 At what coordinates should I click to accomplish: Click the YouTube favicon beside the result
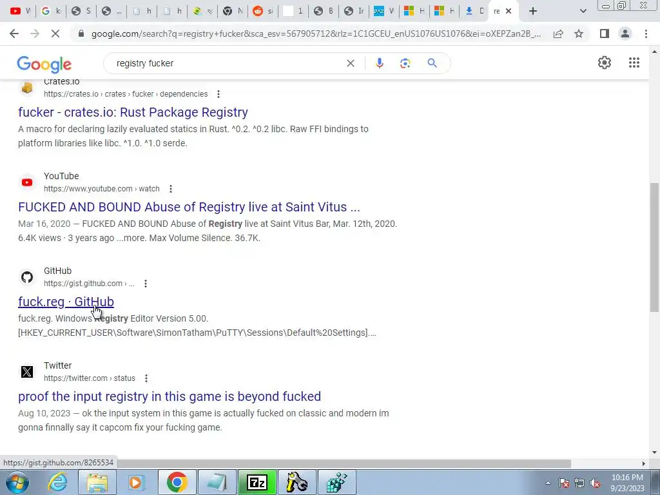27,182
